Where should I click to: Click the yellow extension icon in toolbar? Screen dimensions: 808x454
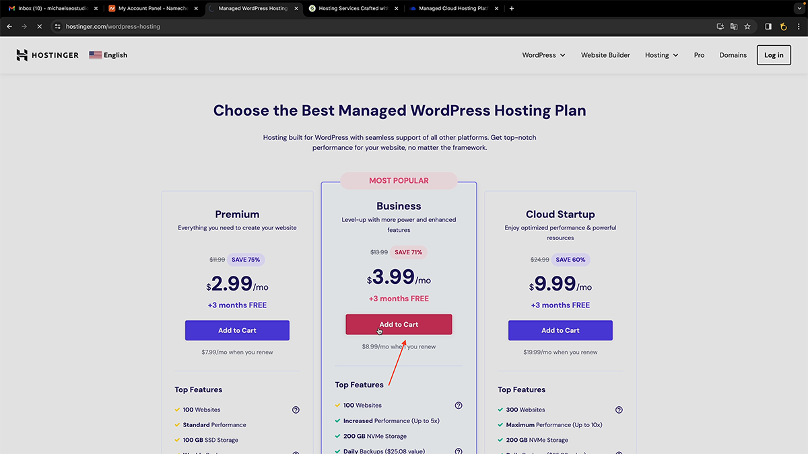[x=783, y=26]
